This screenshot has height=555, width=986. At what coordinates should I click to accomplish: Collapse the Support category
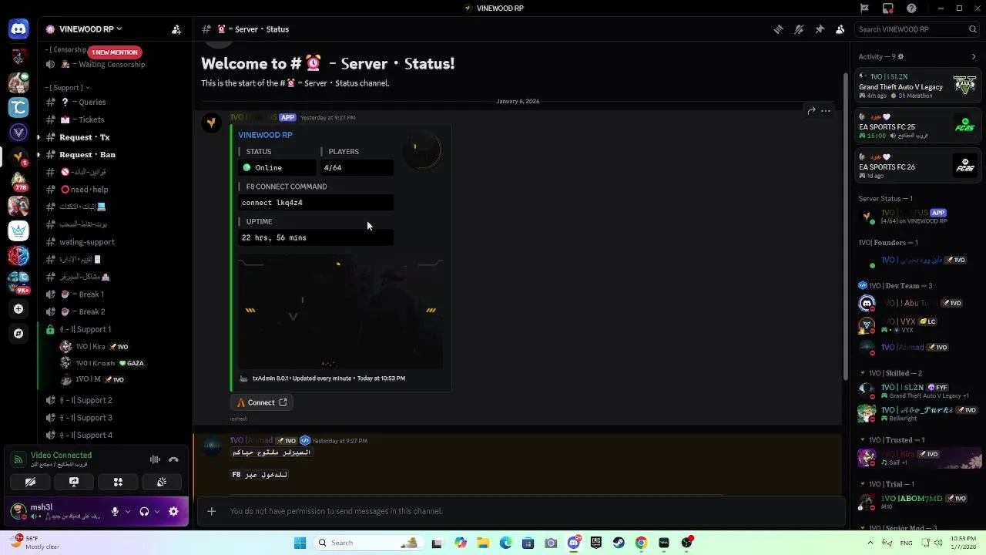pyautogui.click(x=67, y=88)
